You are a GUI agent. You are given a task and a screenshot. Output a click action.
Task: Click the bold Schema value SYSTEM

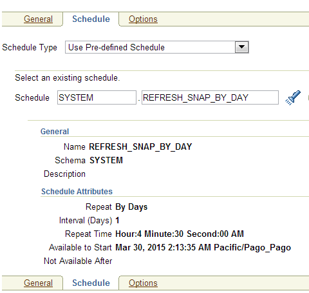click(x=106, y=161)
